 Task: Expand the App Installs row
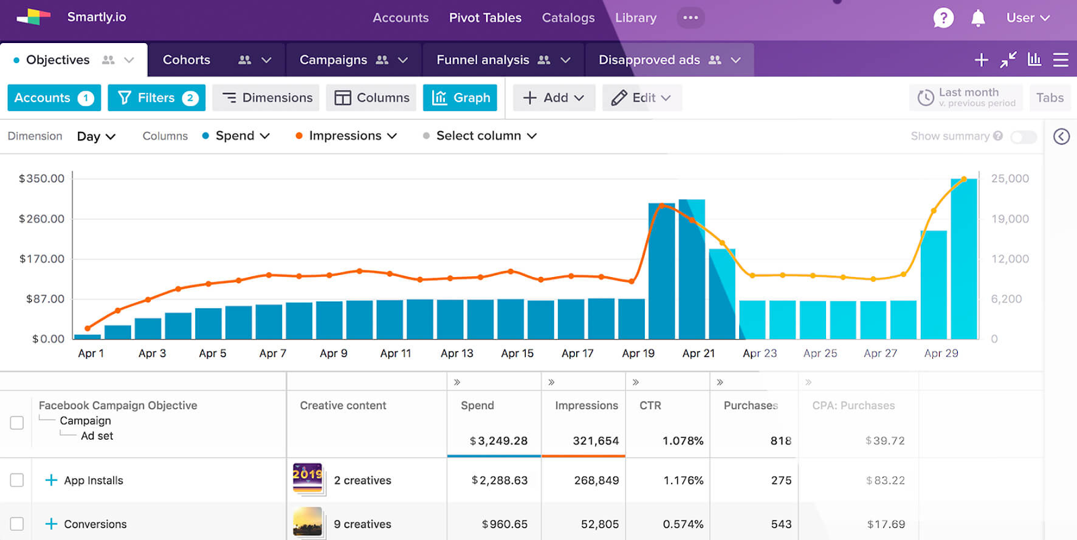(x=51, y=480)
